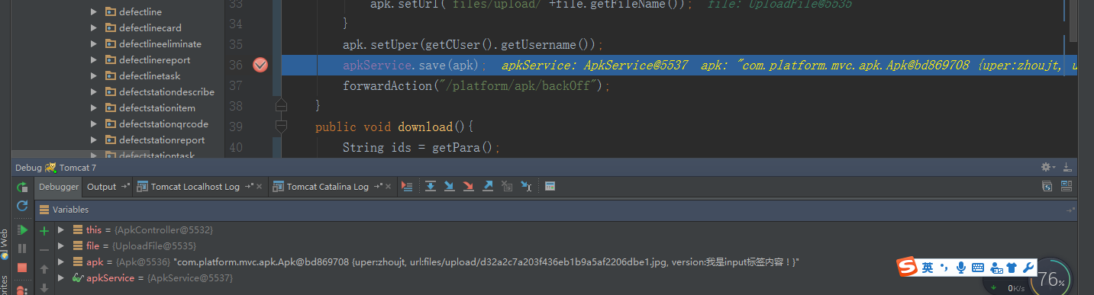Move watch up with the up arrow
The image size is (1094, 295).
click(x=44, y=268)
